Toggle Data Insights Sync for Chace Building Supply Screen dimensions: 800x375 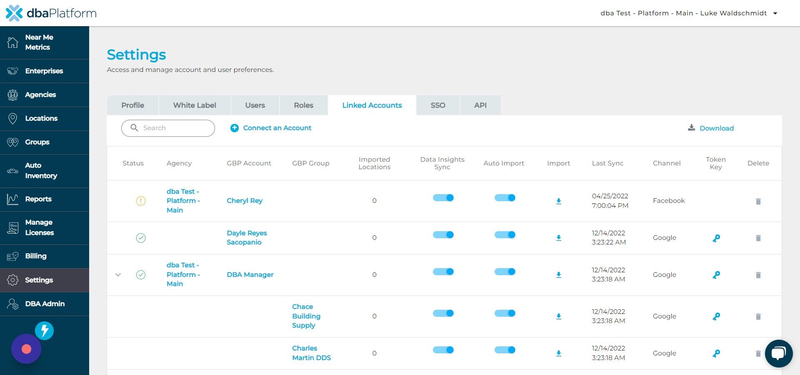pyautogui.click(x=443, y=313)
